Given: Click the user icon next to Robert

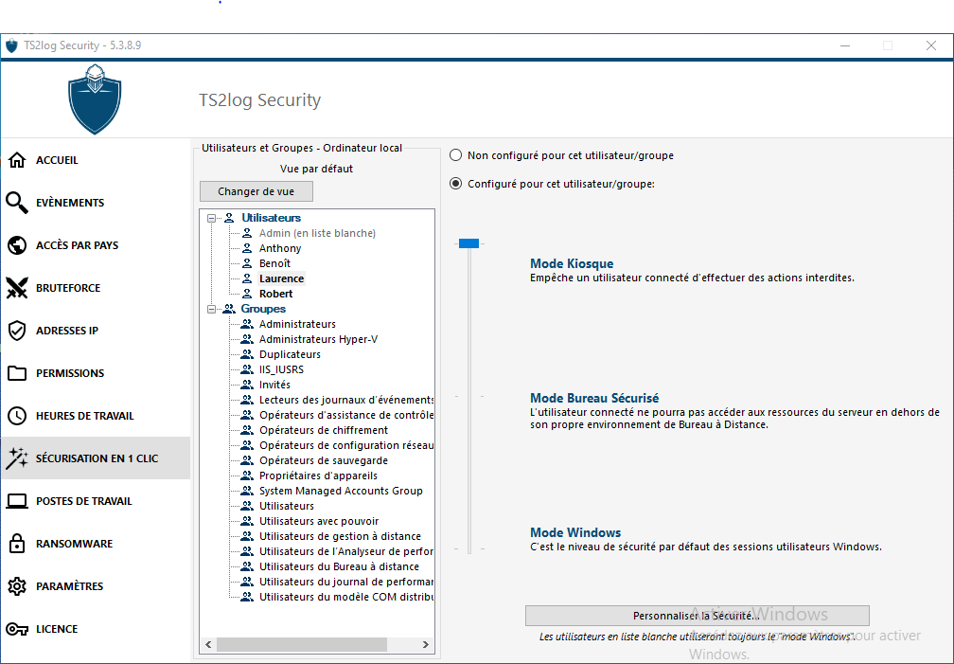Looking at the screenshot, I should pos(247,294).
